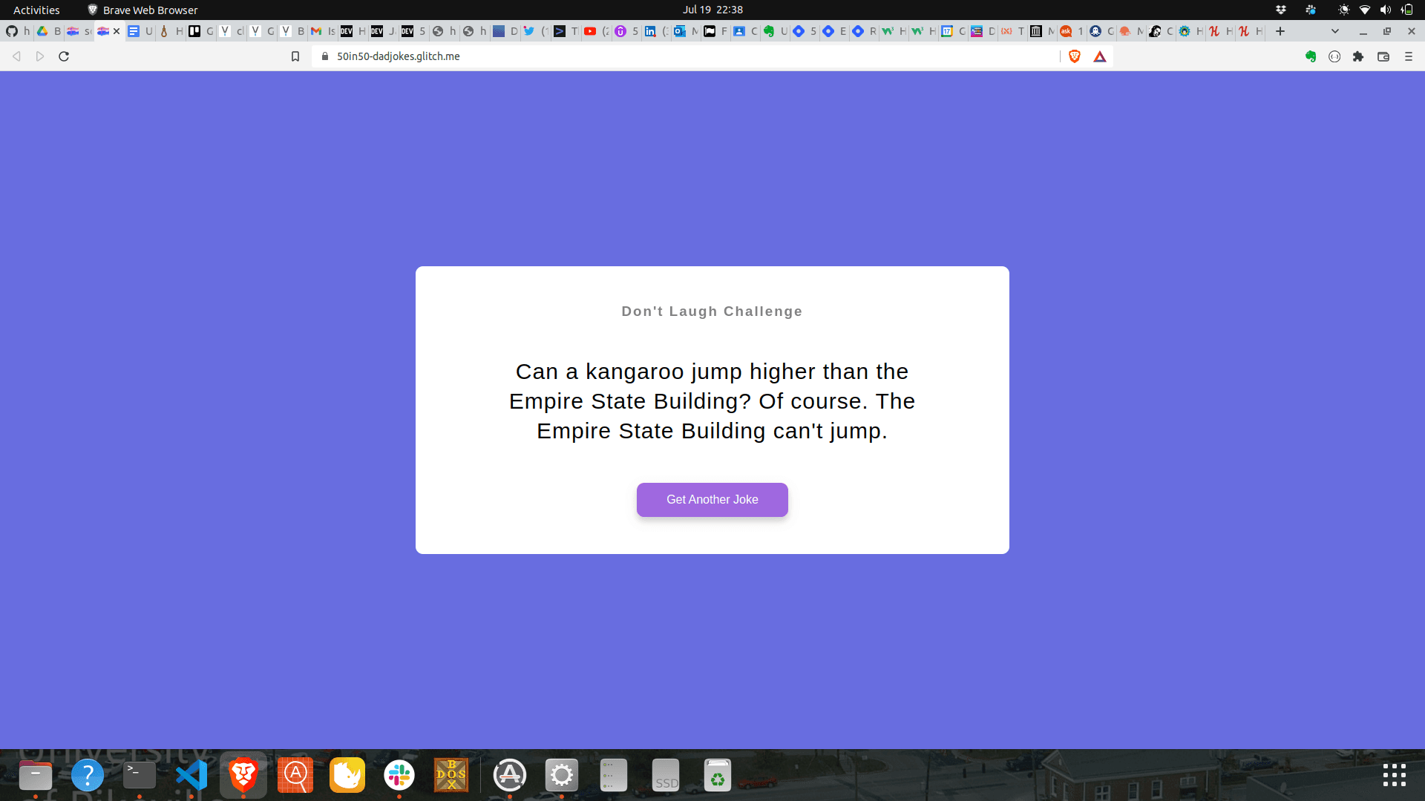
Task: Open DOSBox from the dock
Action: point(451,776)
